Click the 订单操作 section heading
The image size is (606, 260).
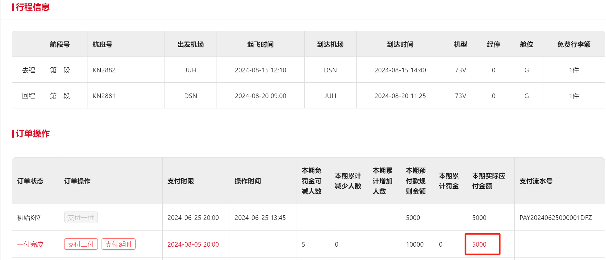[32, 134]
